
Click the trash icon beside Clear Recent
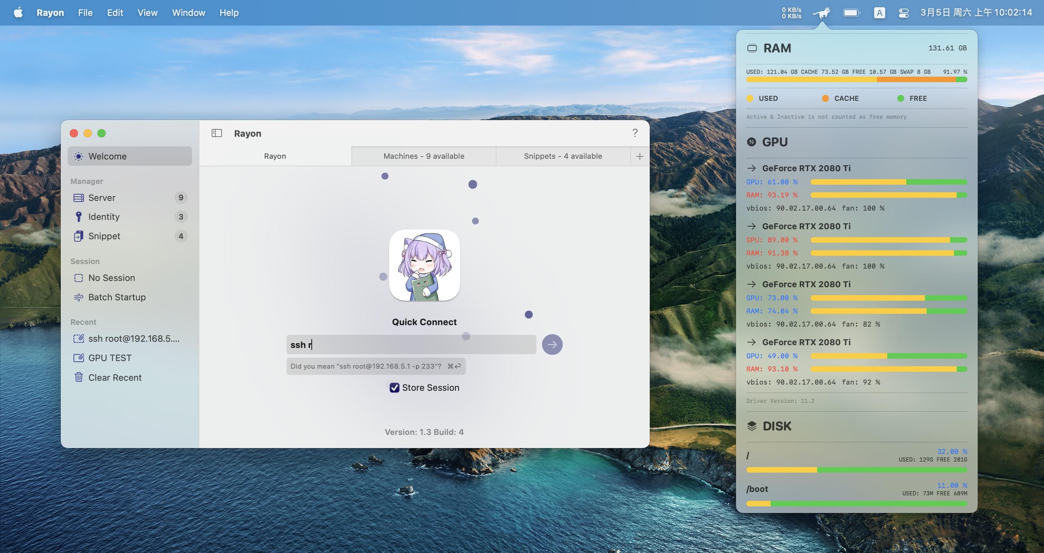click(x=79, y=377)
